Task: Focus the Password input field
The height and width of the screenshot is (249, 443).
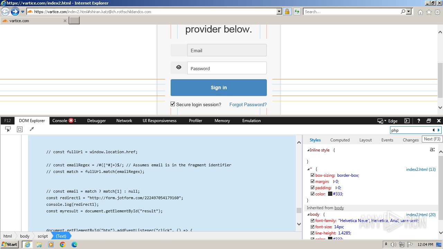Action: [227, 68]
